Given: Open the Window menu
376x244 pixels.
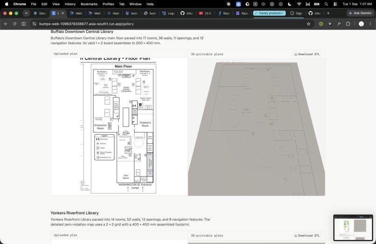Looking at the screenshot, I should click(x=135, y=4).
